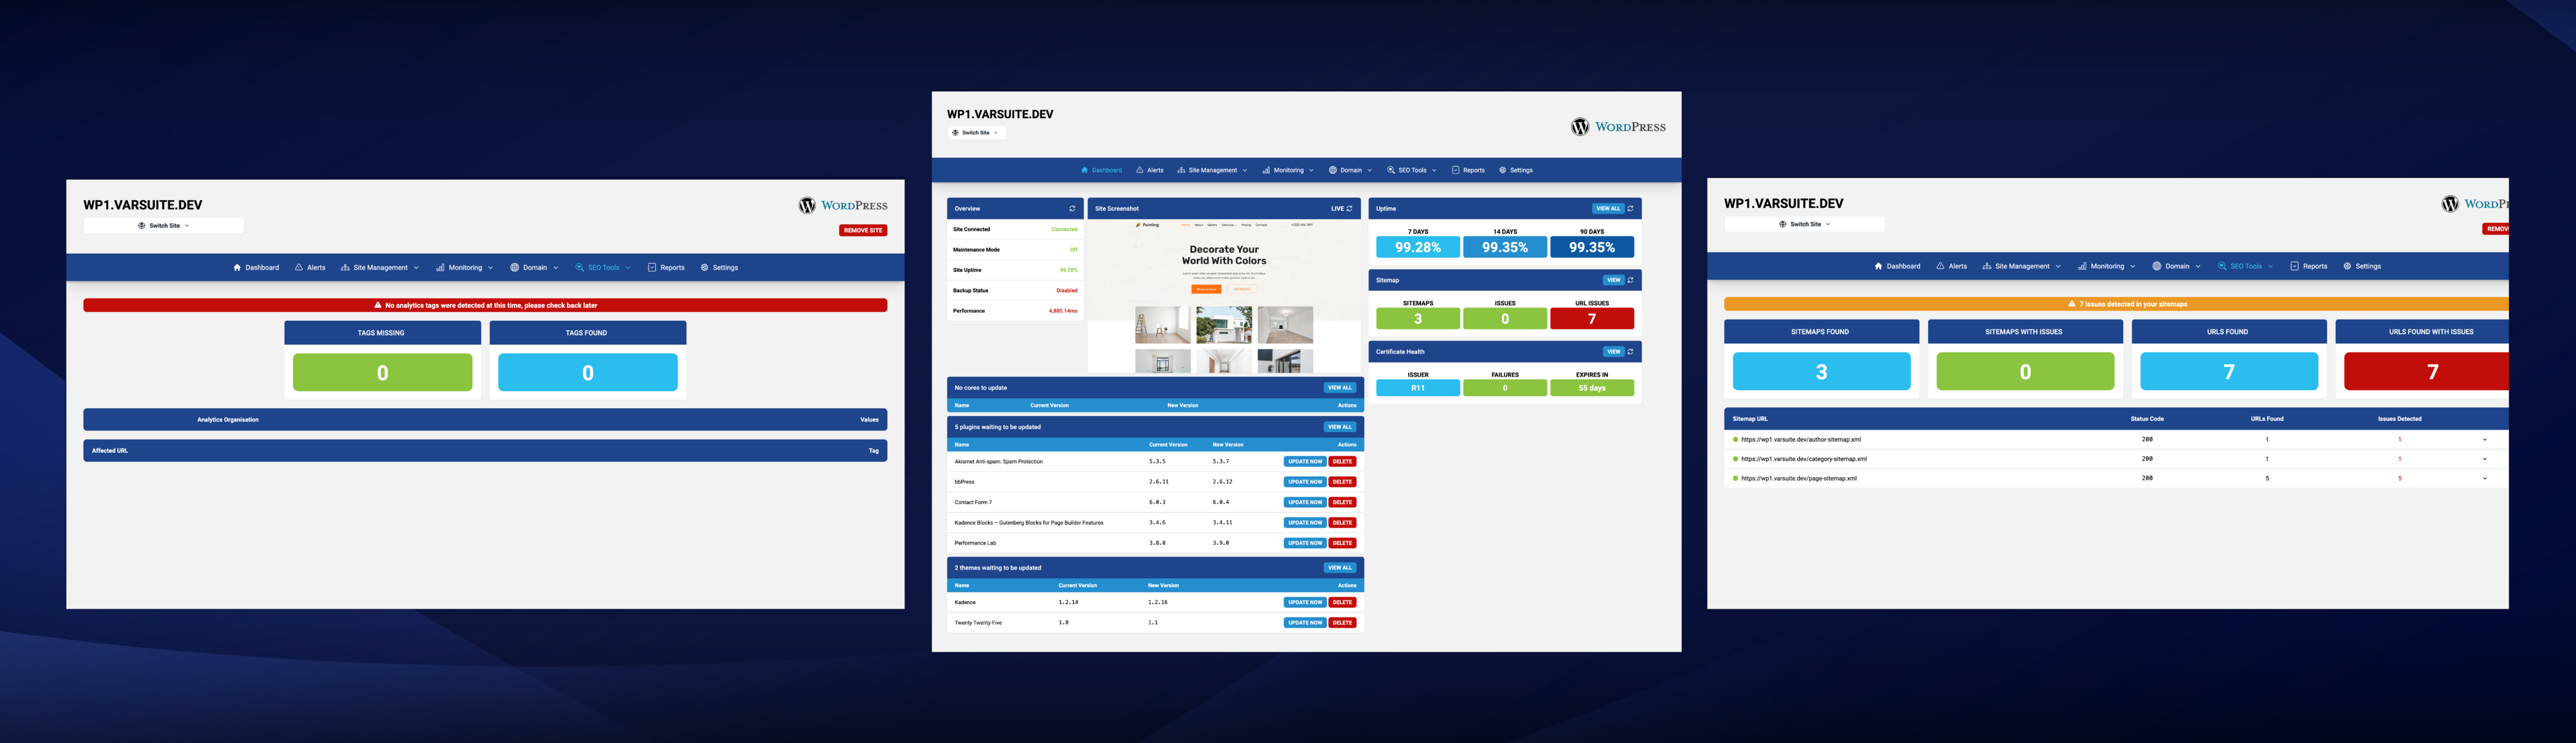Enable Backup Status showing Disabled
2576x743 pixels.
[x=1068, y=290]
